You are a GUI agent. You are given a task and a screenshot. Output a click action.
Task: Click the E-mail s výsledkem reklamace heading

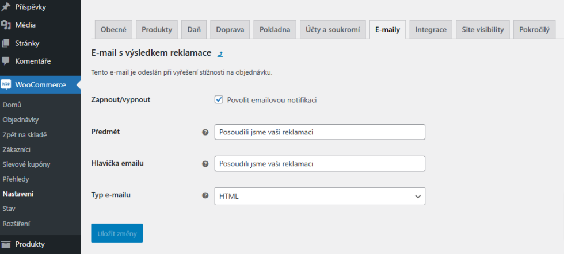click(x=151, y=53)
